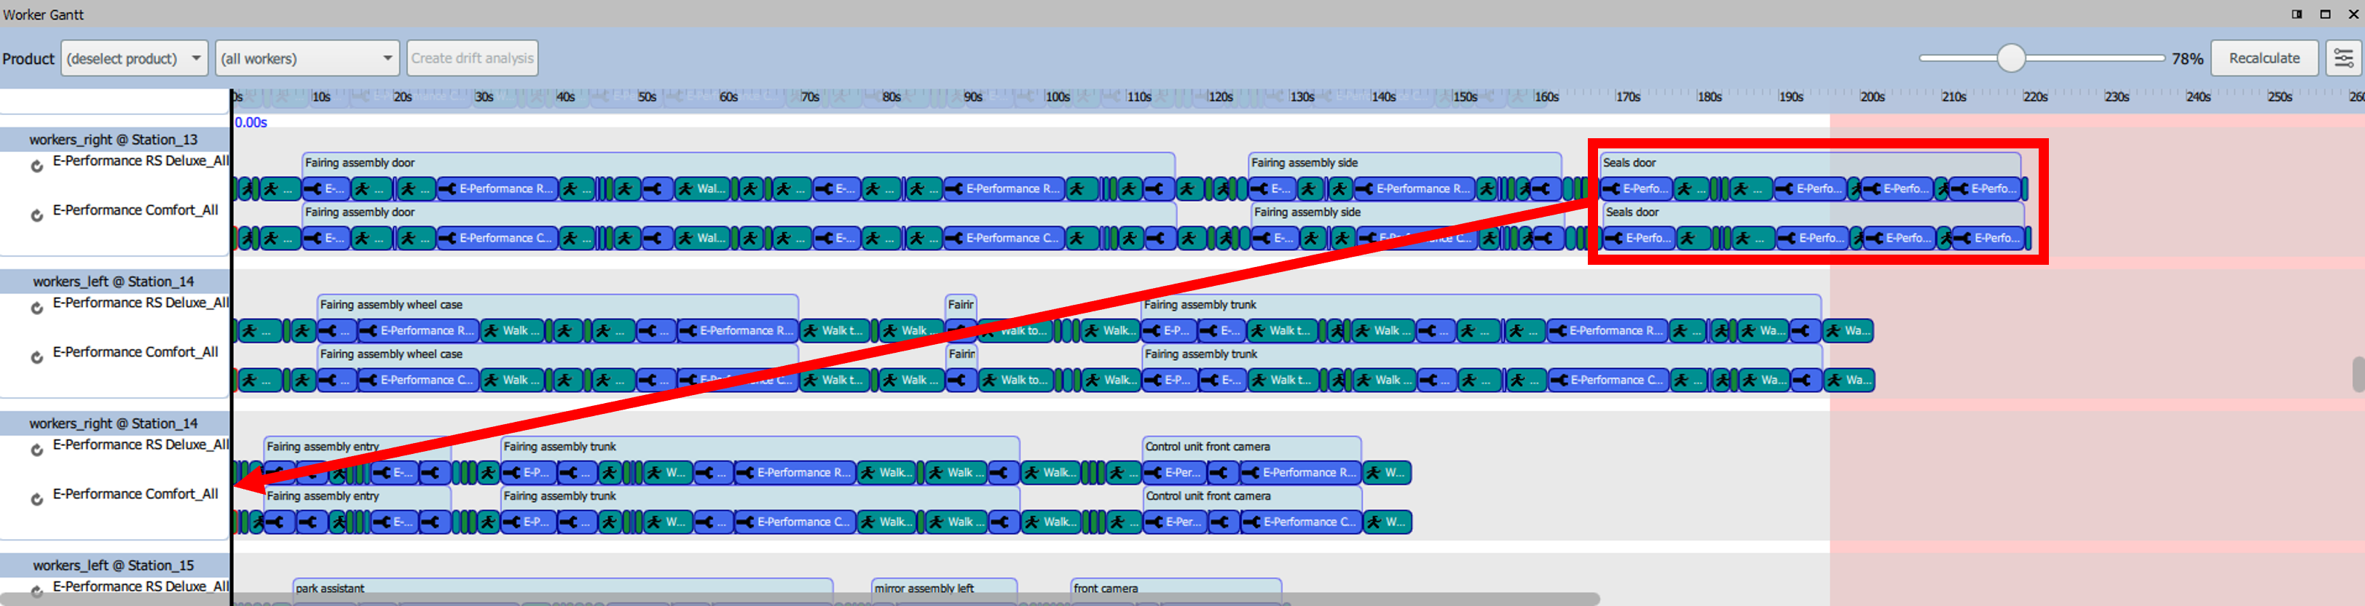Click refresh icon for Station_13 Comfort_All row
This screenshot has width=2365, height=606.
tap(36, 215)
